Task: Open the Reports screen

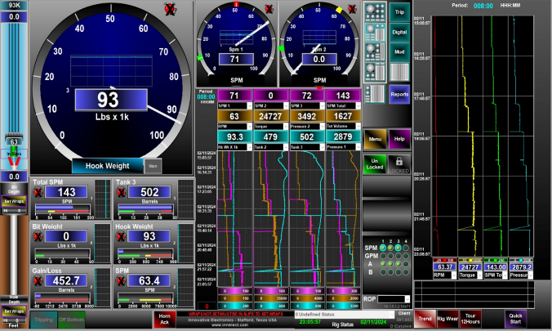Action: tap(399, 94)
